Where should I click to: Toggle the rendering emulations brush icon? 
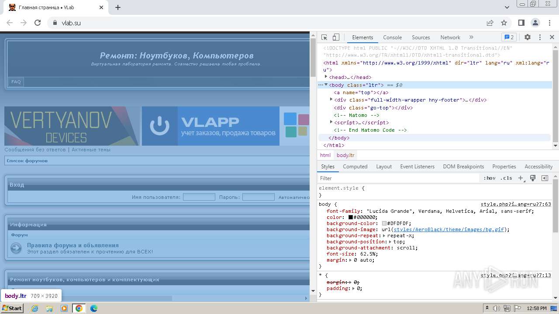click(x=533, y=178)
